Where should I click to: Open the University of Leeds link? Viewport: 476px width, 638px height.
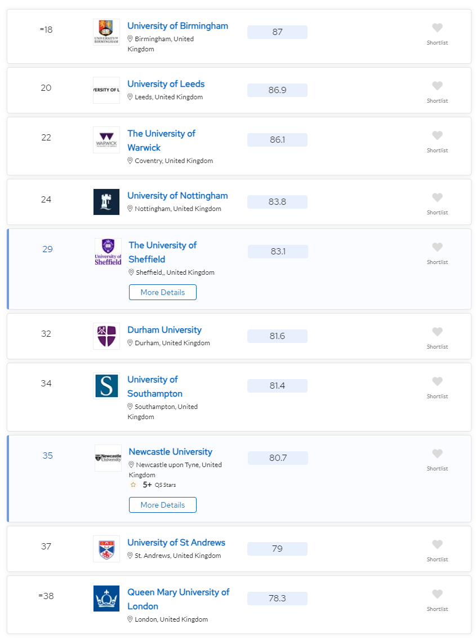[x=166, y=84]
